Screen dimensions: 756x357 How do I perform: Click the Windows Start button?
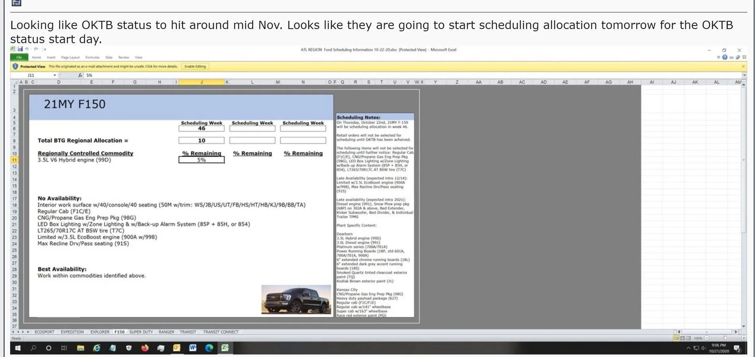pyautogui.click(x=18, y=348)
